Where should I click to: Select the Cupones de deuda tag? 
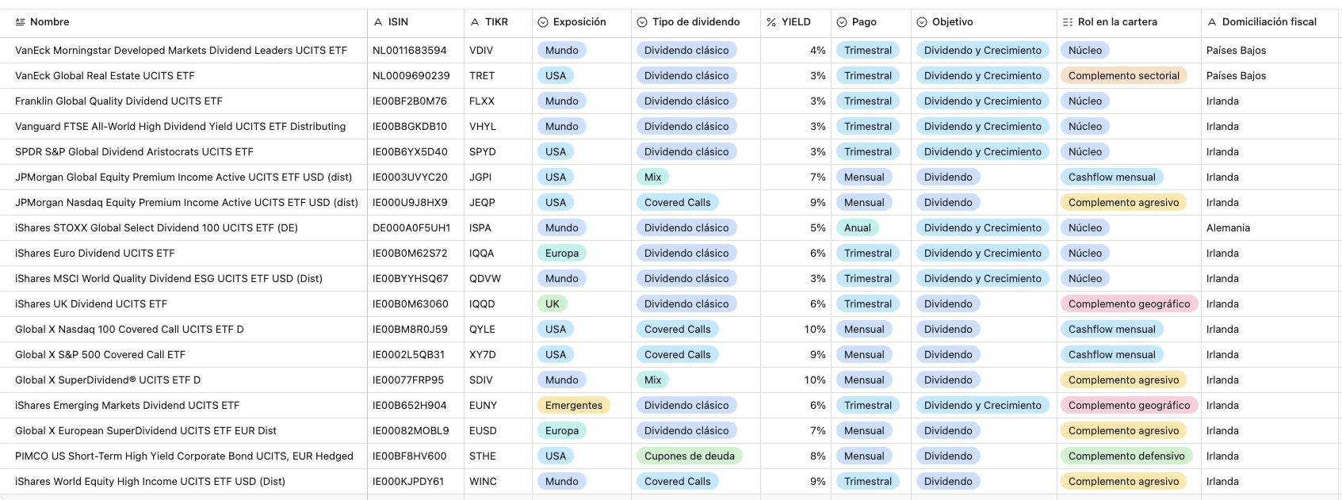[690, 456]
